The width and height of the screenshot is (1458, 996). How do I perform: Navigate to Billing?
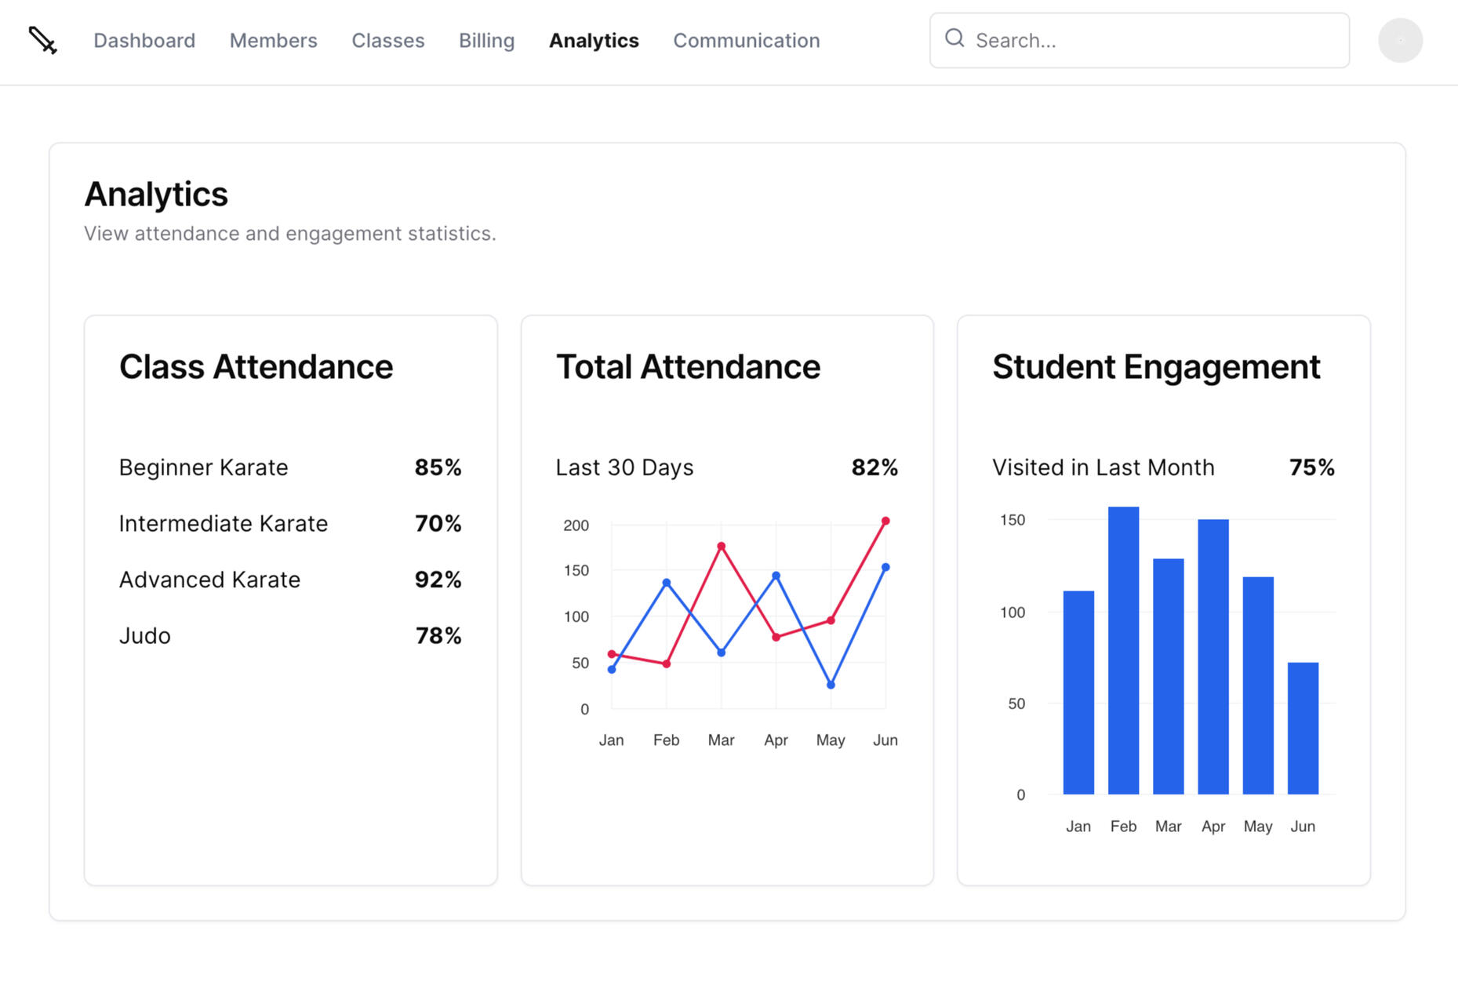(486, 40)
